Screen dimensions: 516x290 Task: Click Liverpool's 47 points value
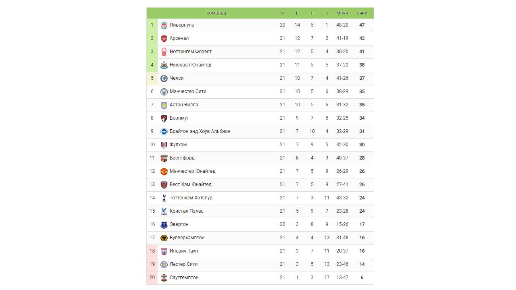[362, 25]
